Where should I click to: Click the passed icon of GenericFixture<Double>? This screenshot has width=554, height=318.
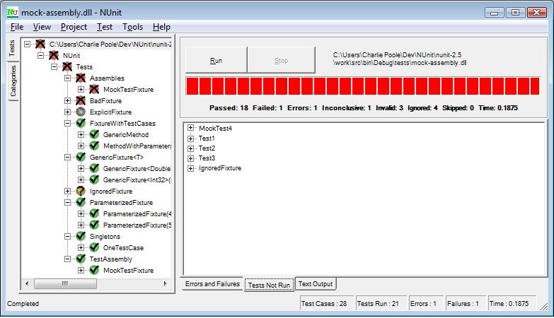coord(94,168)
